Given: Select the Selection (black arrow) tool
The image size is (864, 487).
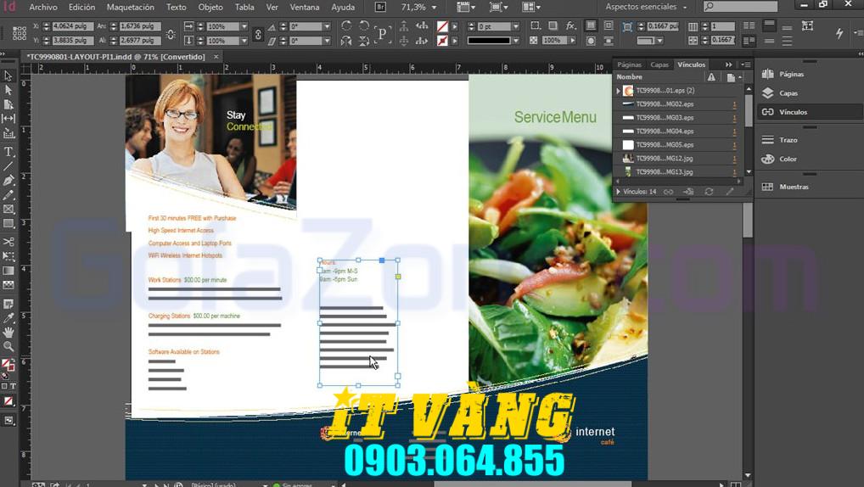Looking at the screenshot, I should tap(8, 76).
